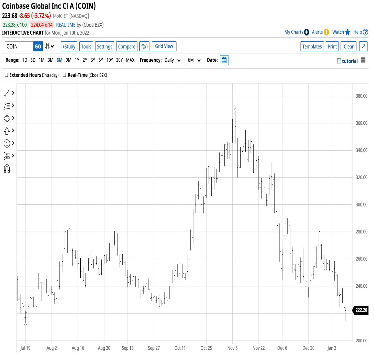374x355 pixels.
Task: Enable Real-Time Cboe BZX checkbox
Action: [64, 75]
